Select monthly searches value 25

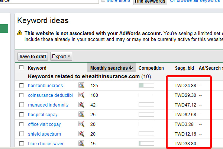pos(93,115)
